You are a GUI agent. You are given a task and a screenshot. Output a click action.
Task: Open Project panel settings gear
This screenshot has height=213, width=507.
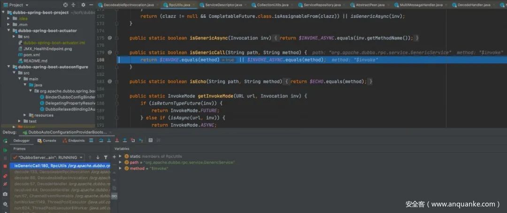[x=84, y=5]
